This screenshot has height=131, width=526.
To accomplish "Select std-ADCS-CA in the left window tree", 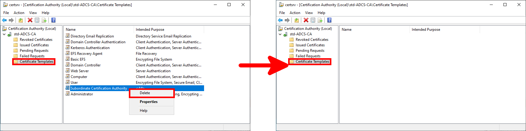I will (x=25, y=34).
